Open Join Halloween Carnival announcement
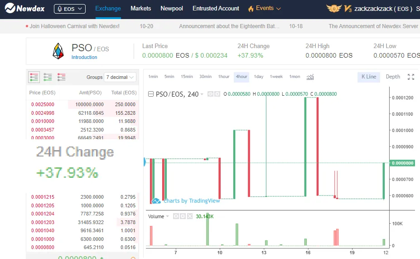The image size is (420, 259). 74,26
